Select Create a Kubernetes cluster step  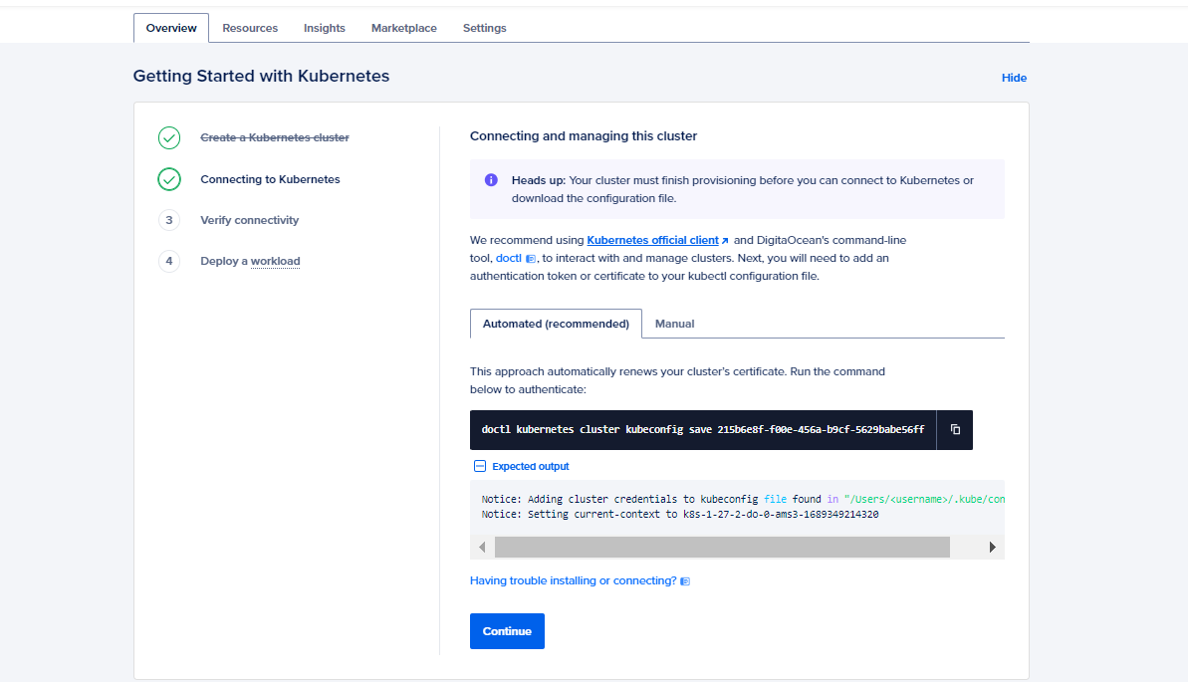274,138
